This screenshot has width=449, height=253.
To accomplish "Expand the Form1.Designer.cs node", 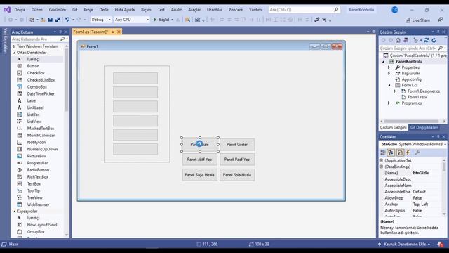I will click(x=395, y=91).
